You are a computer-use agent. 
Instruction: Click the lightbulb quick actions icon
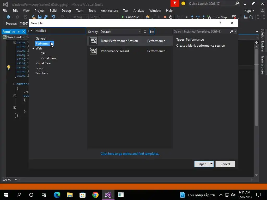coord(9,67)
